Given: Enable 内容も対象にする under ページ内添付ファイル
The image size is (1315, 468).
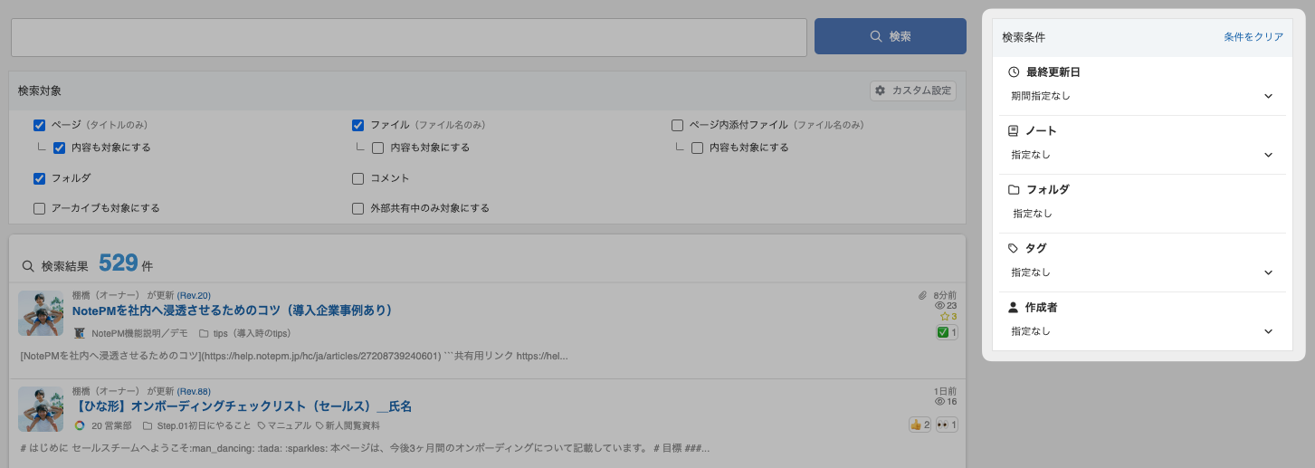Looking at the screenshot, I should pyautogui.click(x=697, y=148).
